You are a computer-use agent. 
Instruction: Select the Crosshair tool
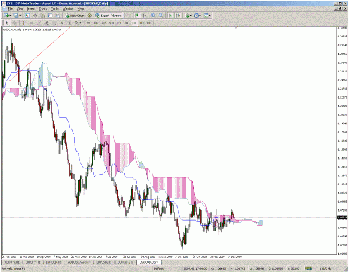(15, 23)
